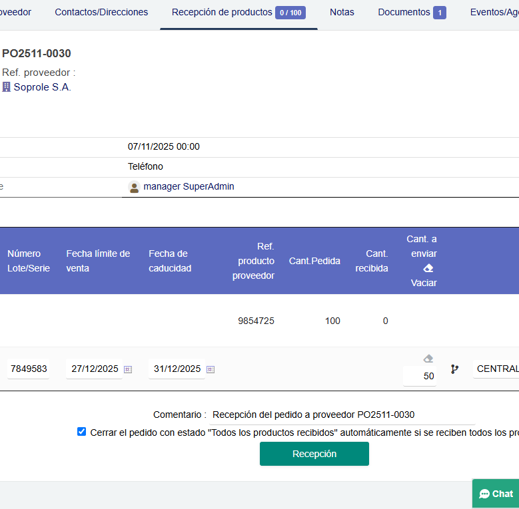
Task: Click the Comentario text field
Action: [342, 415]
